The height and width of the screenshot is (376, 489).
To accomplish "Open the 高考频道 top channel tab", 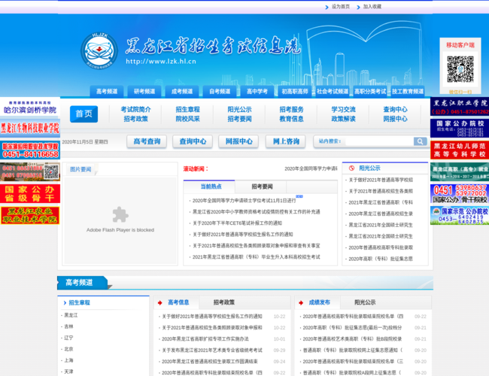I will (107, 91).
